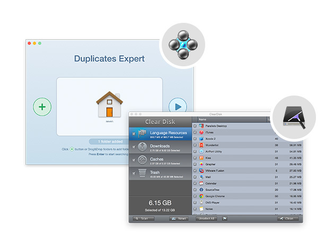Uncheck the Downloads category checkbox
334x251 pixels.
(134, 147)
